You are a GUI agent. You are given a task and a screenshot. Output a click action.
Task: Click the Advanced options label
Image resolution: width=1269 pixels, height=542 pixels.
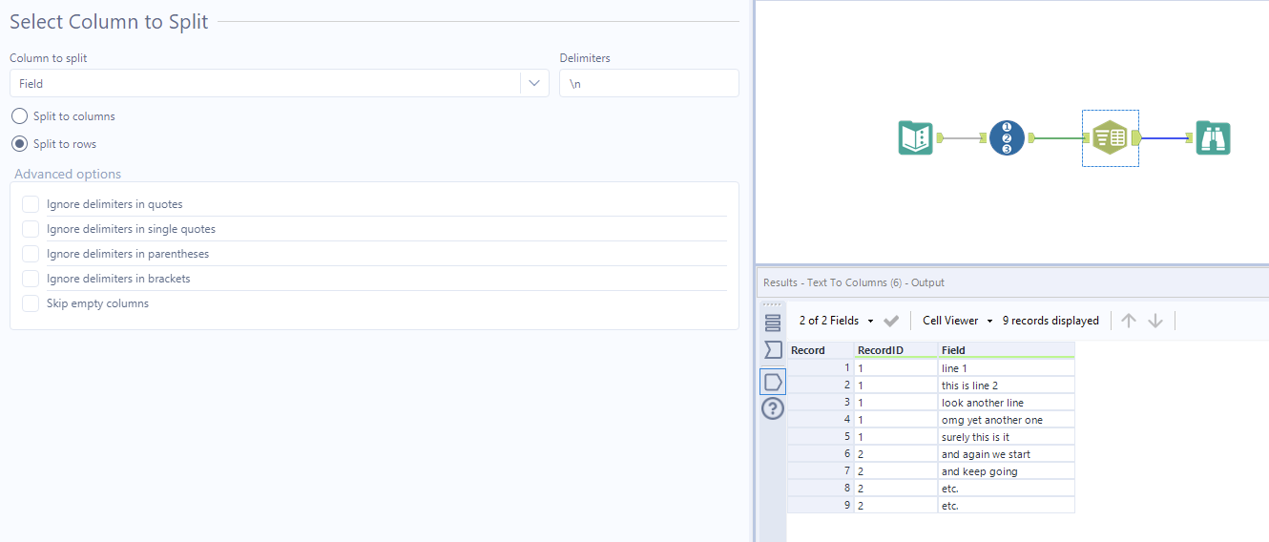pos(68,174)
